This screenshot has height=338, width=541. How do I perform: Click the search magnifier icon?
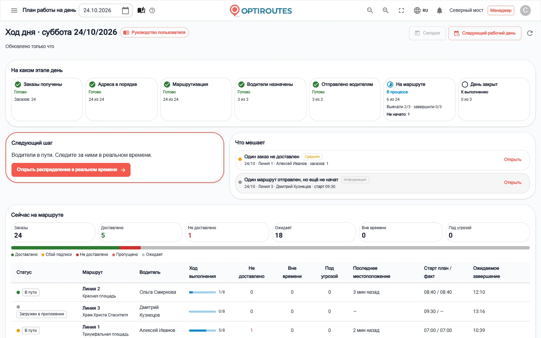click(x=370, y=10)
